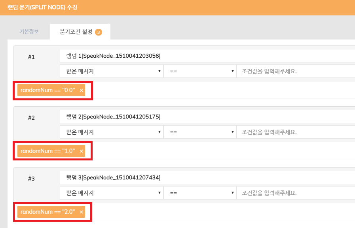Click the #3 condition label

tap(31, 179)
